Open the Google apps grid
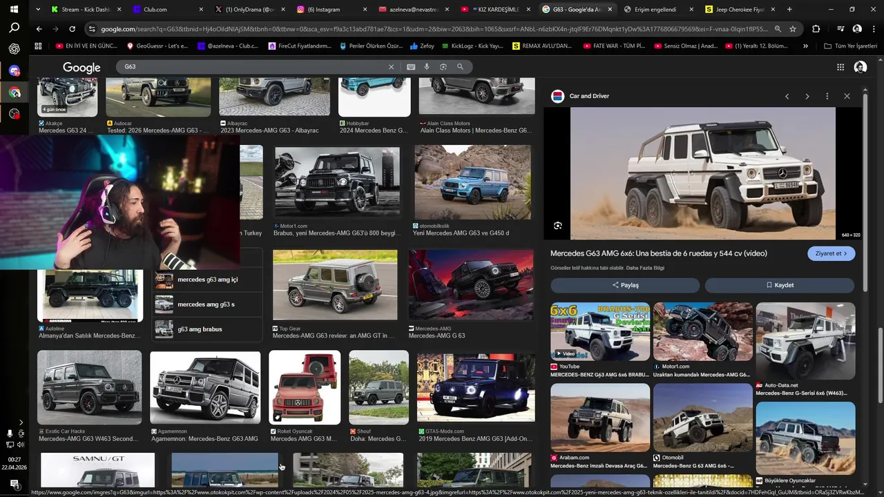 [x=840, y=67]
